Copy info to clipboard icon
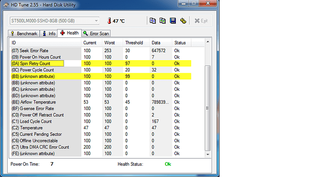 [x=153, y=21]
